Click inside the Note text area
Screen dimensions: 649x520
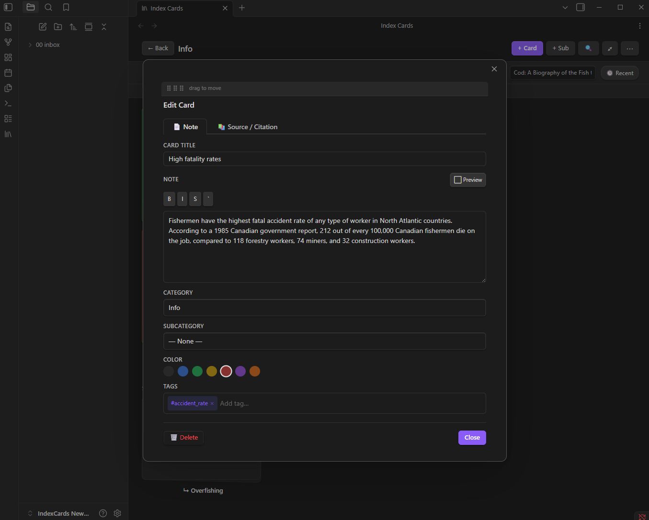pos(325,247)
